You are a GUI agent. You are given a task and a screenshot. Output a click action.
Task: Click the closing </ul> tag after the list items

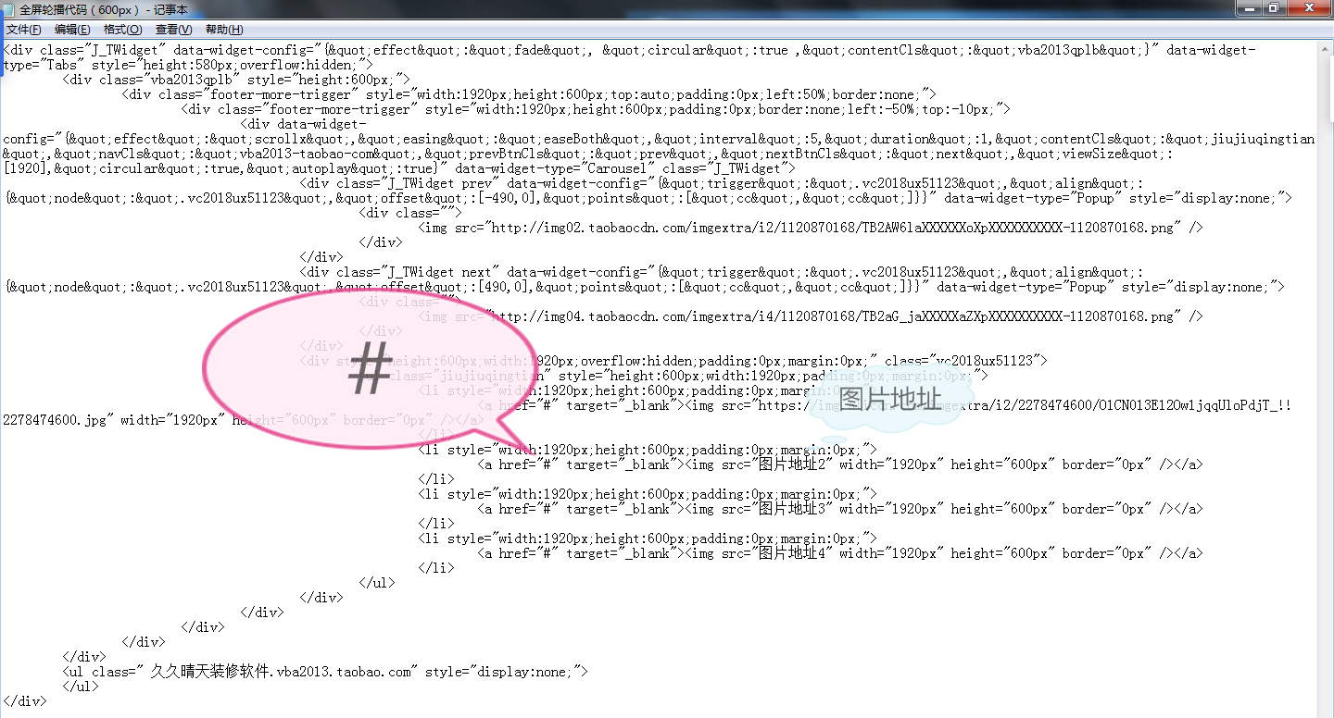(377, 583)
